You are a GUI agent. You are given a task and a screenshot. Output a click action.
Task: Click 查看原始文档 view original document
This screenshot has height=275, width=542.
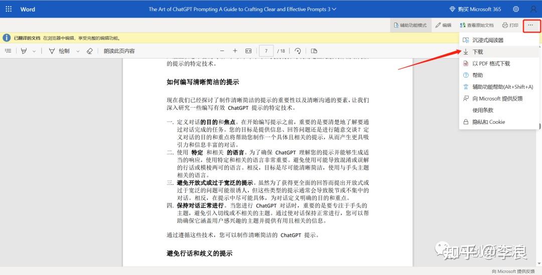[477, 25]
